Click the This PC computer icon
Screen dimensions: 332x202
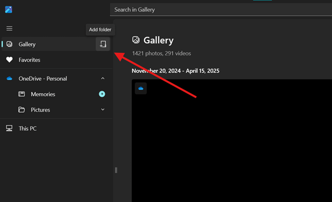(x=9, y=128)
